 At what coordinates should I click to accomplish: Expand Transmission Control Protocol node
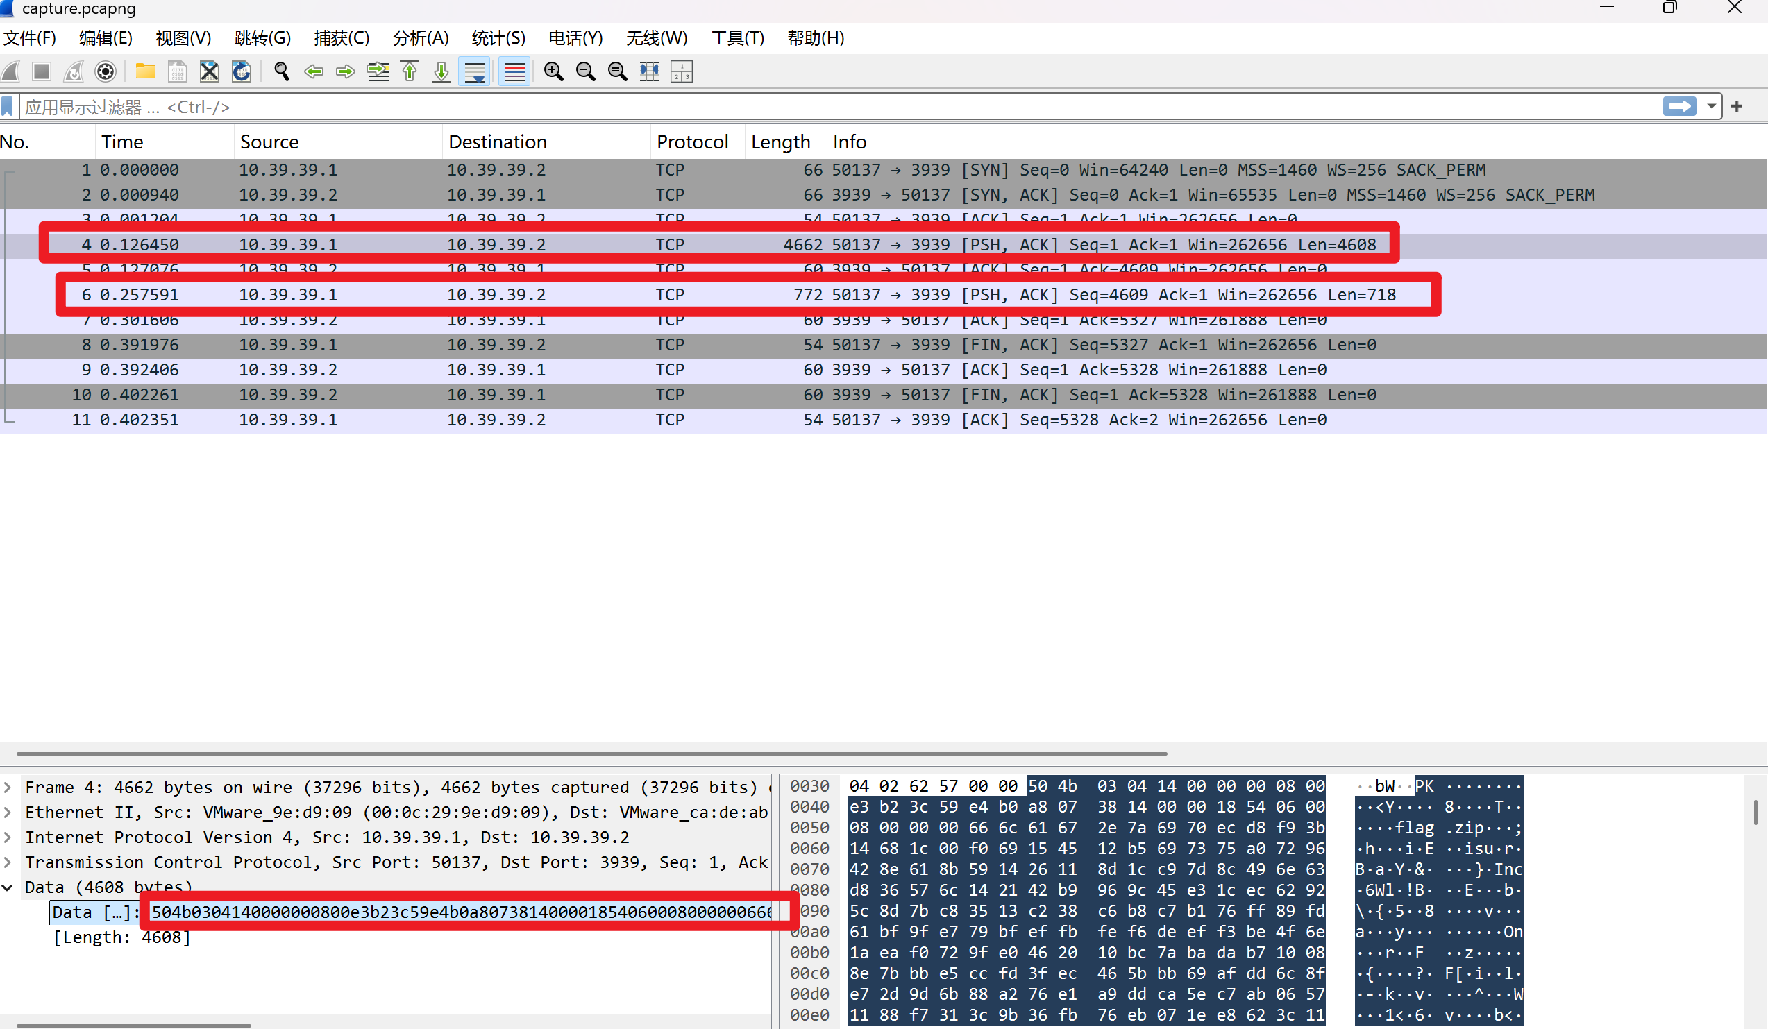click(8, 862)
